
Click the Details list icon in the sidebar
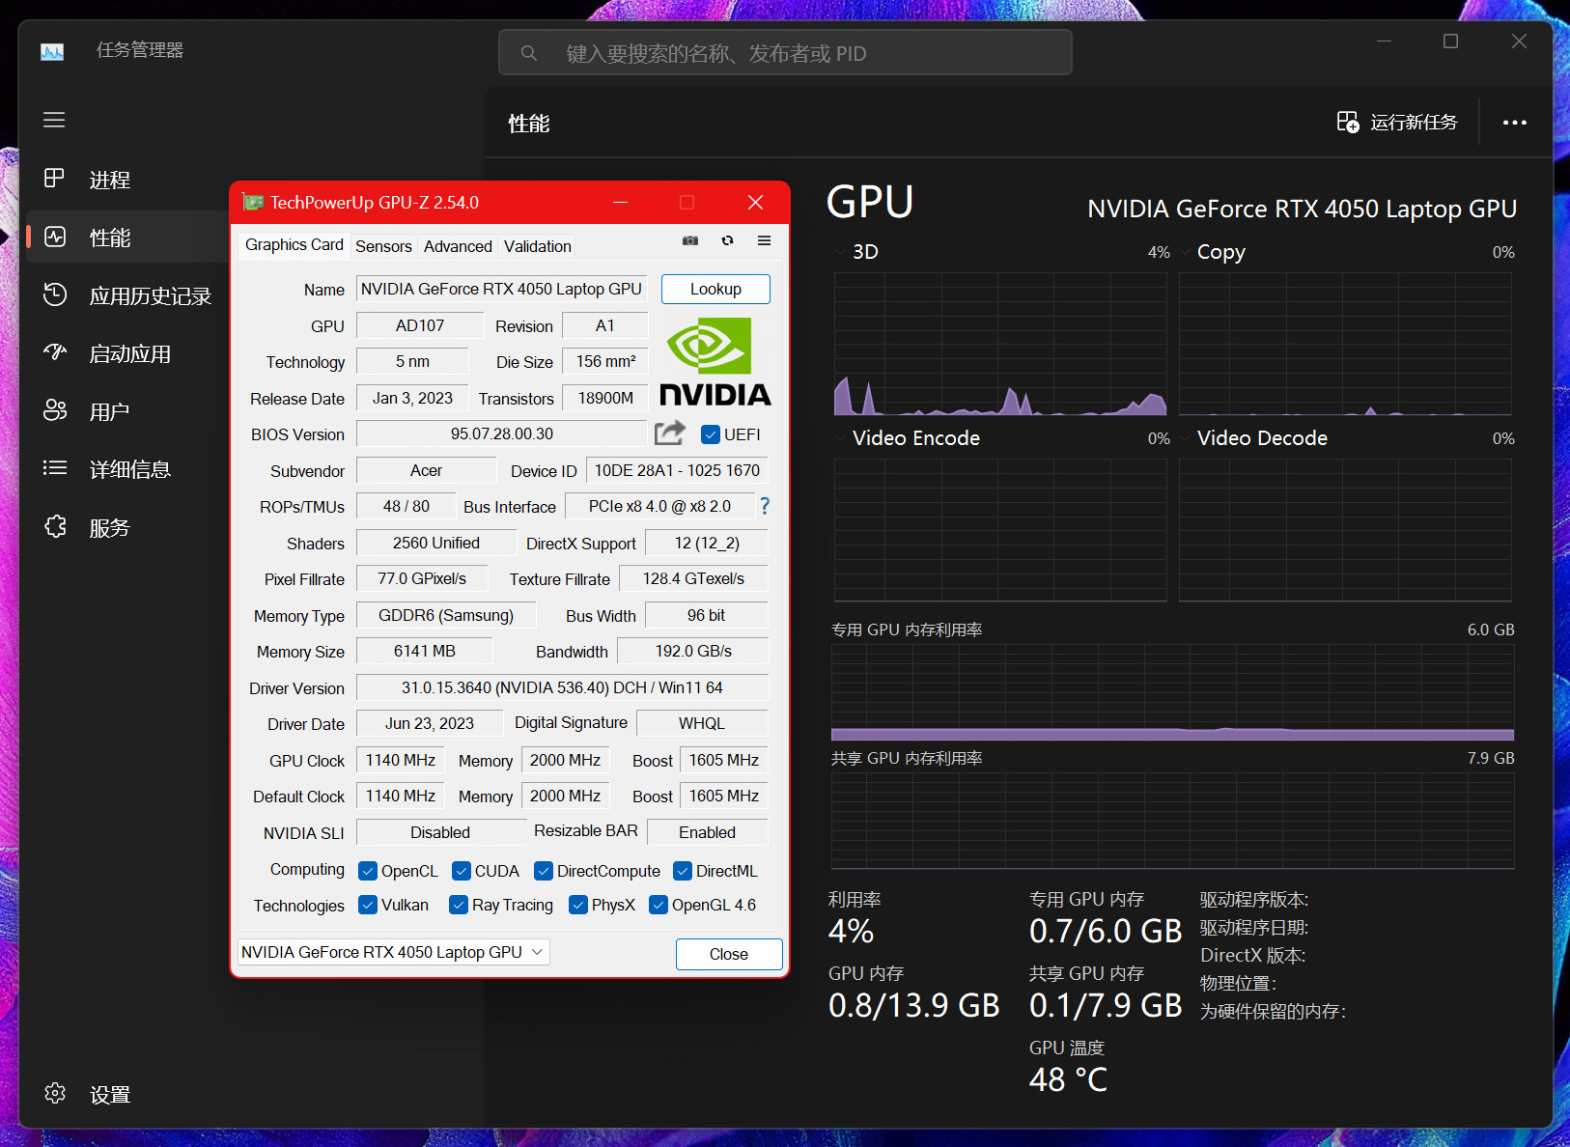pyautogui.click(x=55, y=468)
